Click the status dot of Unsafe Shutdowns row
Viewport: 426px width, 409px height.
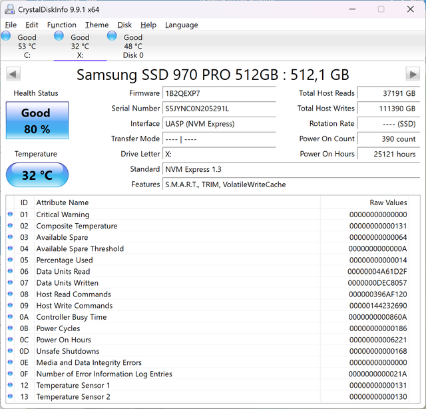click(x=10, y=351)
